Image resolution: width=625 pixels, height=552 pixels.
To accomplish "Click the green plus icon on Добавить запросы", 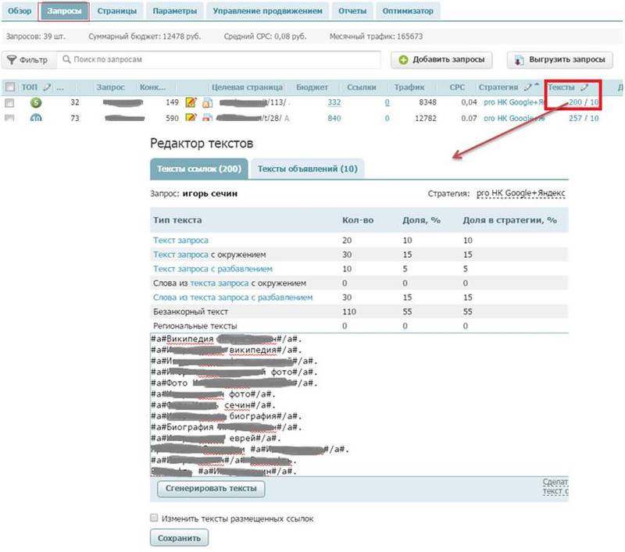I will point(403,60).
